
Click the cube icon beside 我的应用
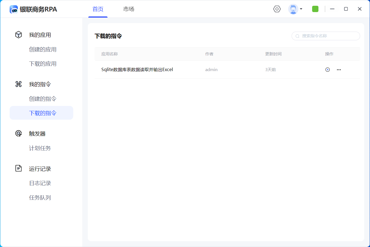click(18, 35)
